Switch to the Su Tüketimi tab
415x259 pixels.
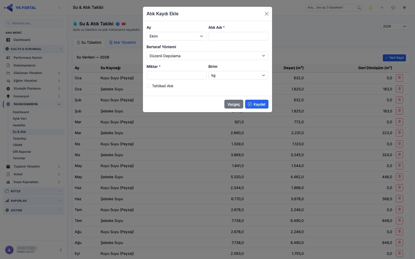point(89,42)
